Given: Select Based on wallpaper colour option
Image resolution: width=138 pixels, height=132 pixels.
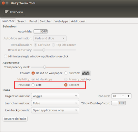Looking at the screenshot, I should 47,73.
